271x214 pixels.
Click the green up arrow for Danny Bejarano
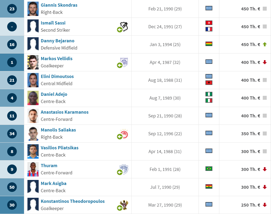click(x=265, y=44)
